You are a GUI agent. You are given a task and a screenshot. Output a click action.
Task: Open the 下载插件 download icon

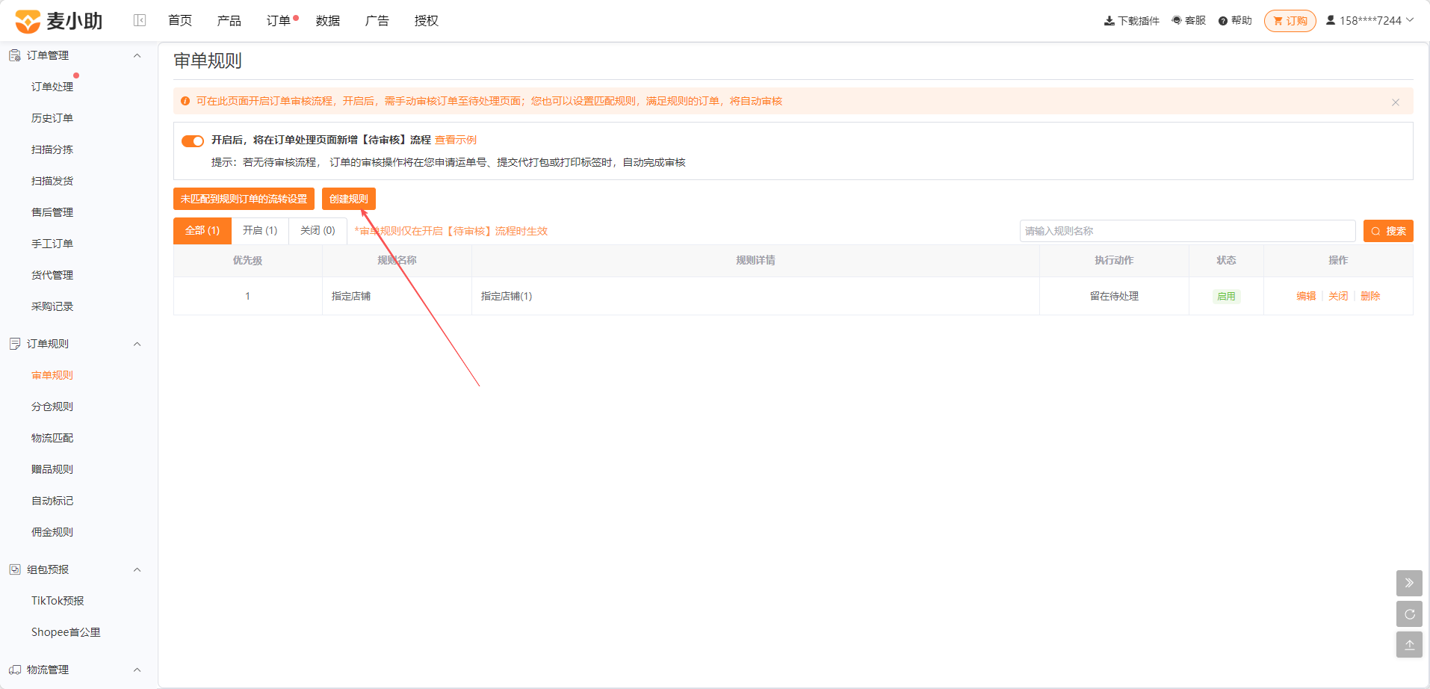click(1109, 21)
